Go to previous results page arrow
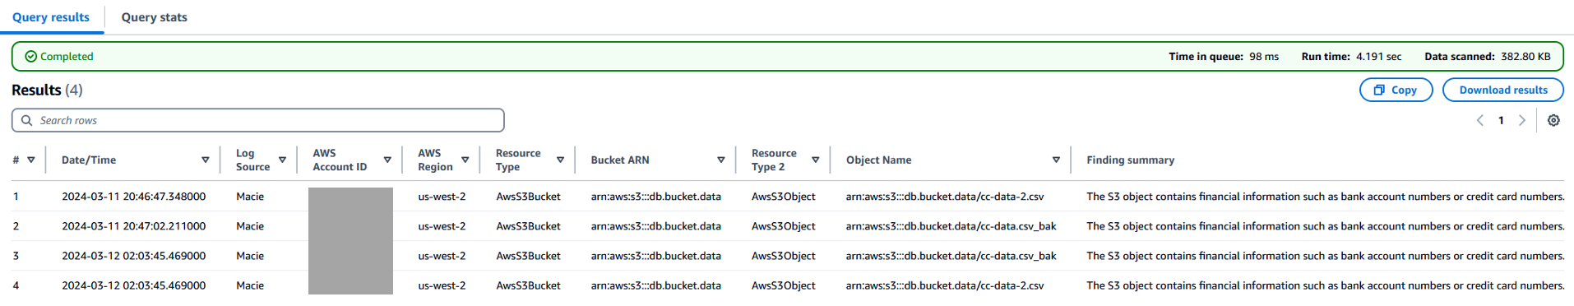The height and width of the screenshot is (306, 1574). pos(1480,120)
